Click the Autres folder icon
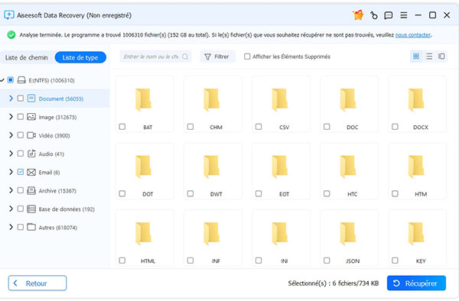 (x=31, y=227)
